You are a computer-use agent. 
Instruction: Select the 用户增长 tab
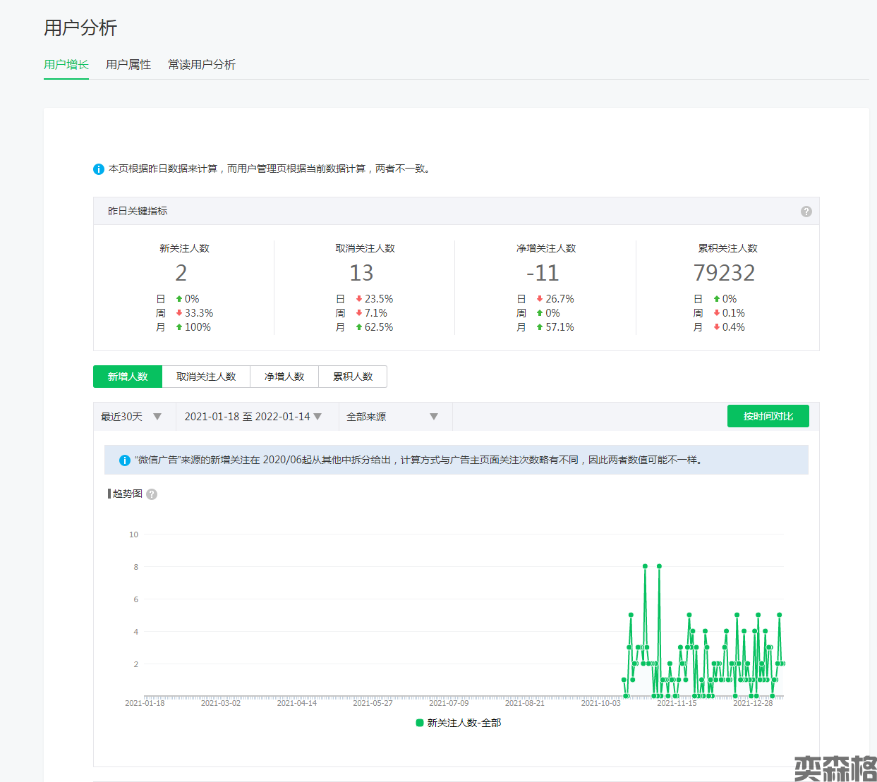click(x=66, y=65)
